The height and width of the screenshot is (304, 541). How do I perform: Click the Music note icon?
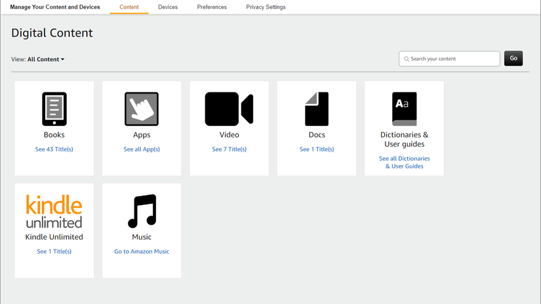(142, 211)
